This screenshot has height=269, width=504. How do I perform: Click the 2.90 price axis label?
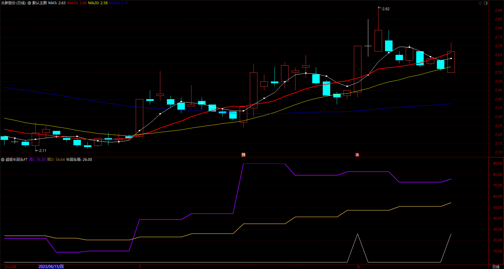(x=499, y=10)
